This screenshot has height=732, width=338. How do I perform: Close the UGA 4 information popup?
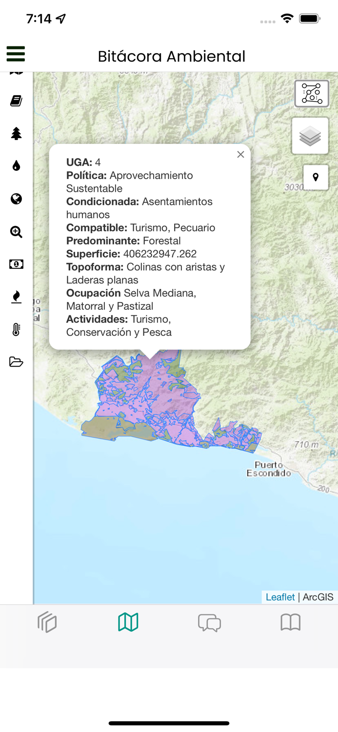[x=240, y=154]
